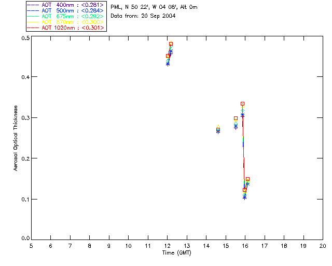Image resolution: width=332 pixels, height=266 pixels.
Task: Click the x-axis label 19
Action: pyautogui.click(x=303, y=246)
